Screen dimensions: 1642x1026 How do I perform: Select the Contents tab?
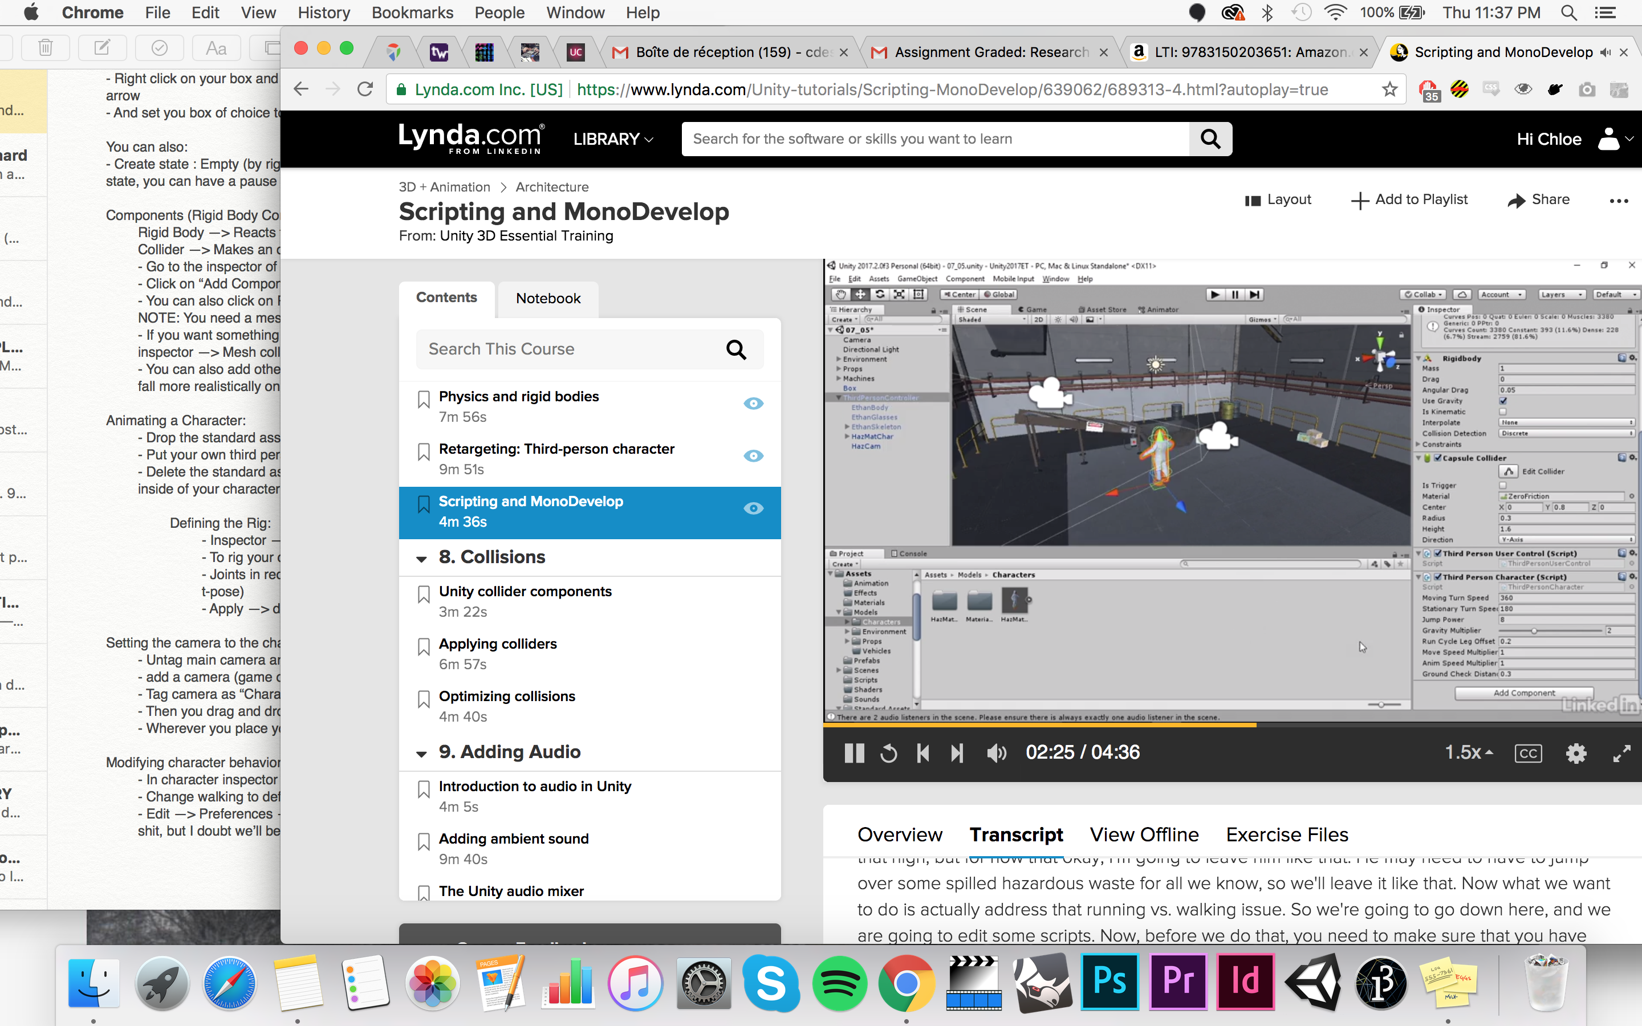(x=446, y=298)
